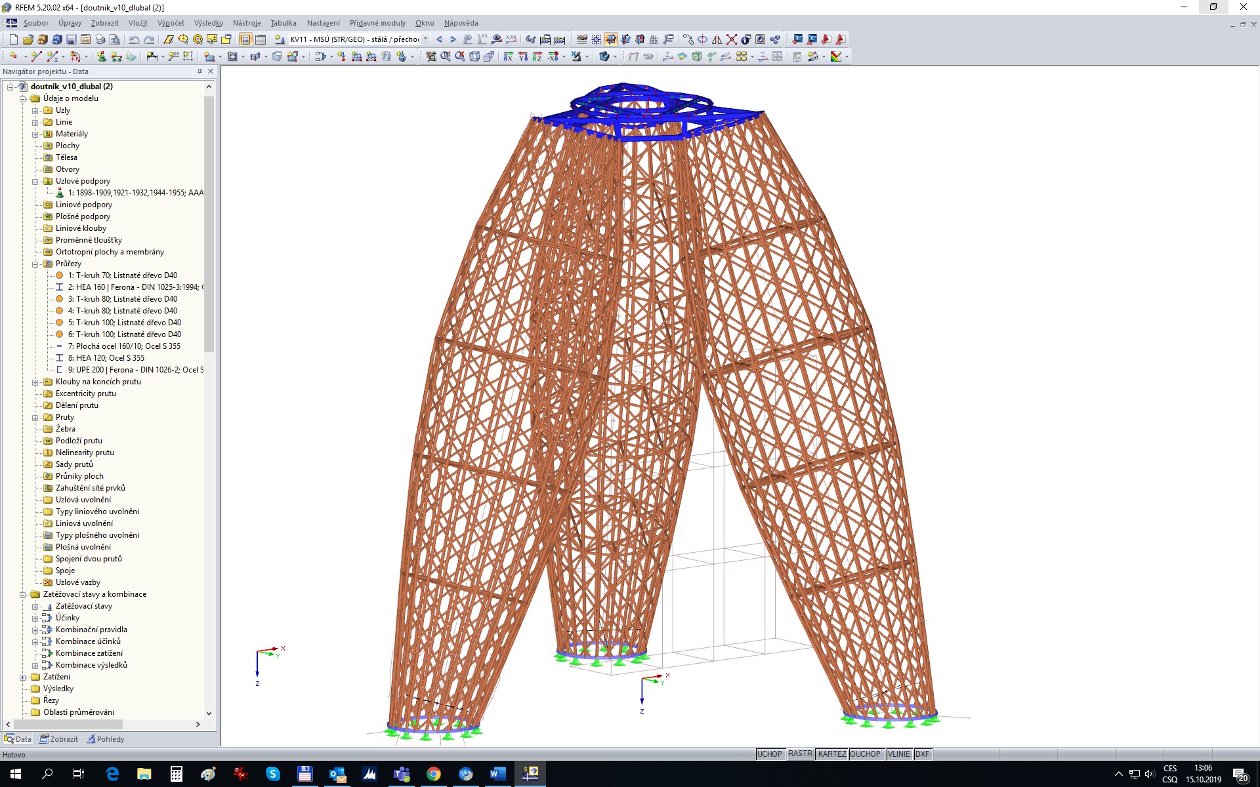This screenshot has width=1260, height=787.
Task: Open an existing project file
Action: click(28, 39)
